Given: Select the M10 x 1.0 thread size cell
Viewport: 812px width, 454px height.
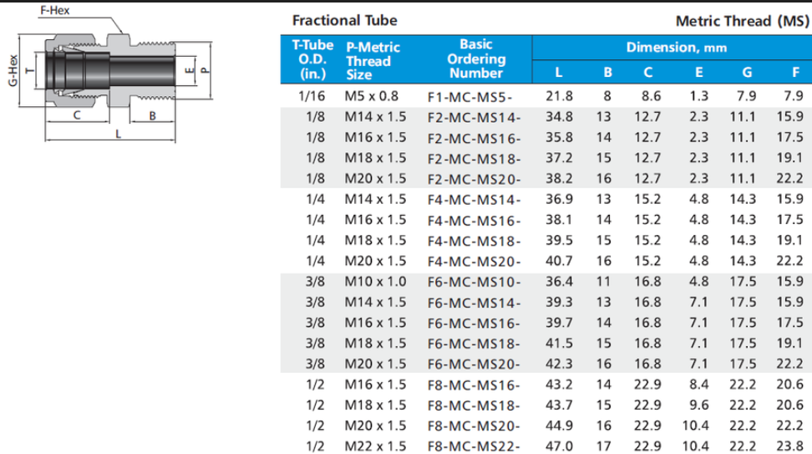Looking at the screenshot, I should pyautogui.click(x=375, y=282).
